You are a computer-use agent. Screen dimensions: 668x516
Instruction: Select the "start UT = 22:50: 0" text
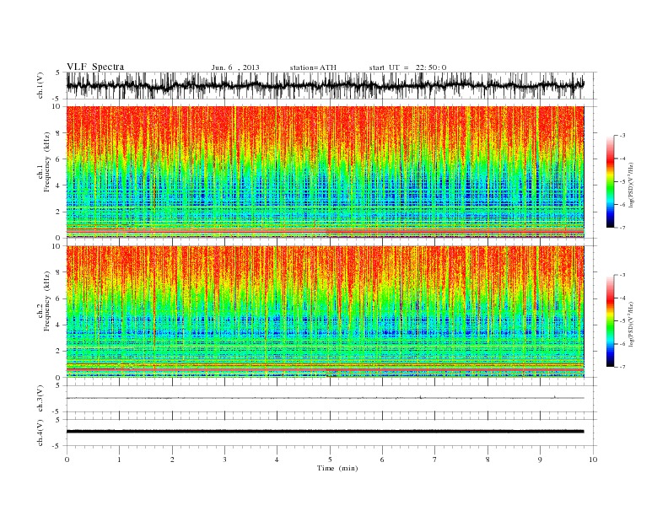407,67
